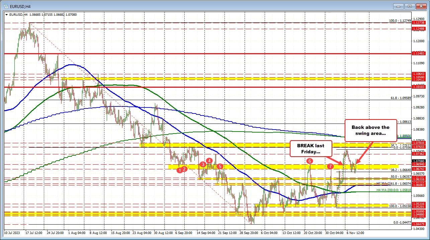
Task: Click the red price tag 1.05316
Action: [419, 204]
